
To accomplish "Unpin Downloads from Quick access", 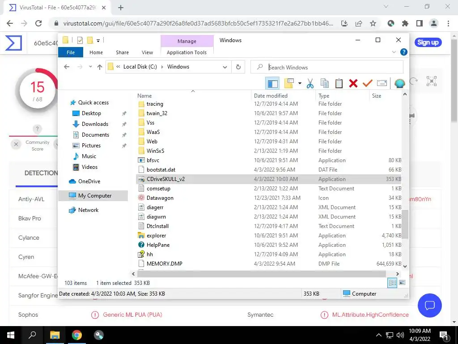I will [124, 124].
